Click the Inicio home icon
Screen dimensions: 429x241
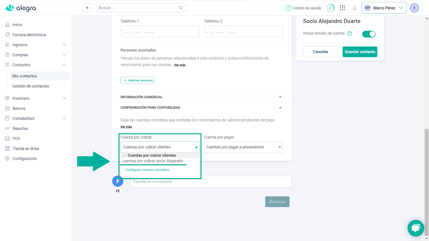point(8,25)
